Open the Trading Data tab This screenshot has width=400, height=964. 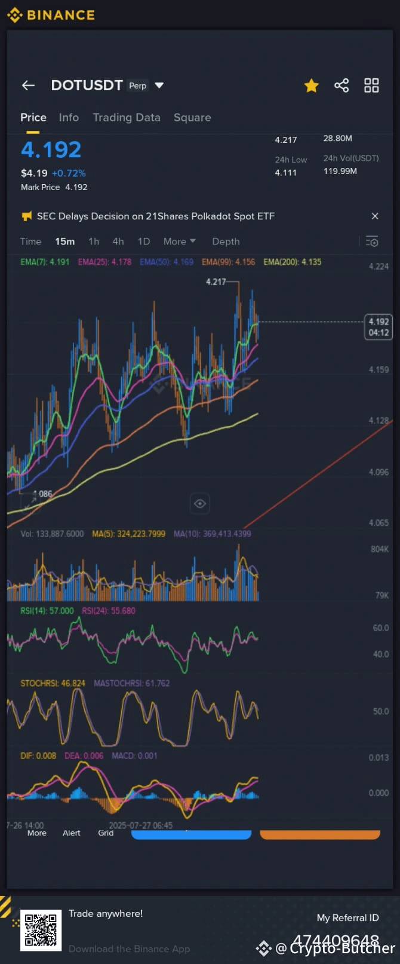pyautogui.click(x=127, y=118)
